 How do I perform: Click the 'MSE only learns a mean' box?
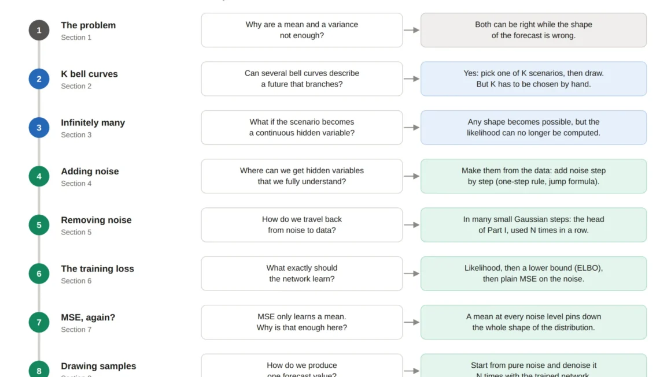click(302, 322)
